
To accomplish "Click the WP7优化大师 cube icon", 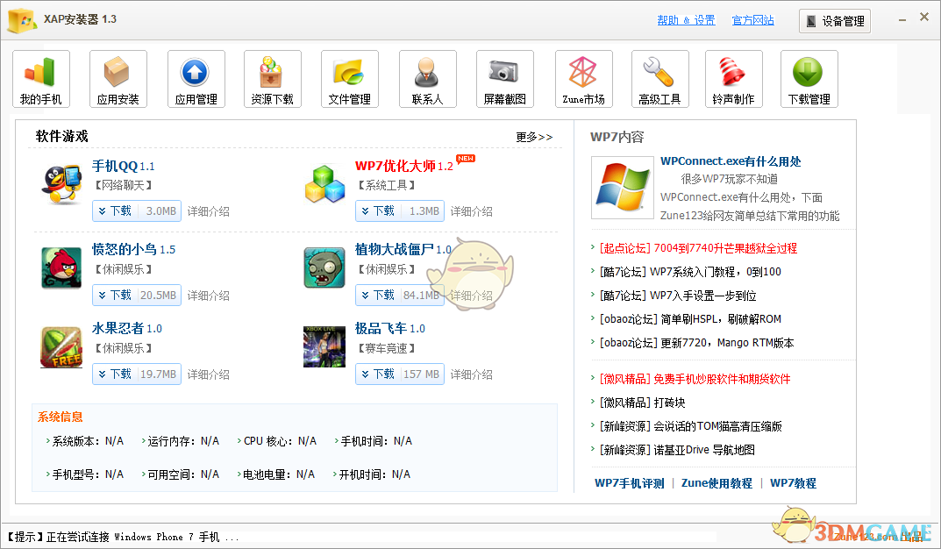I will tap(324, 184).
